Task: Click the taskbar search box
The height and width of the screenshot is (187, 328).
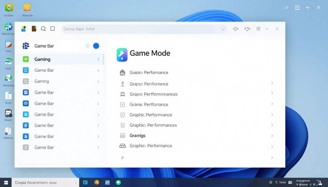Action: (45, 183)
